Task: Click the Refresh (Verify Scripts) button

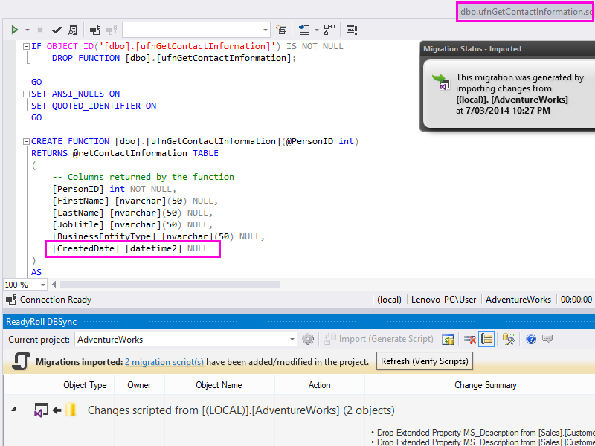Action: point(424,361)
